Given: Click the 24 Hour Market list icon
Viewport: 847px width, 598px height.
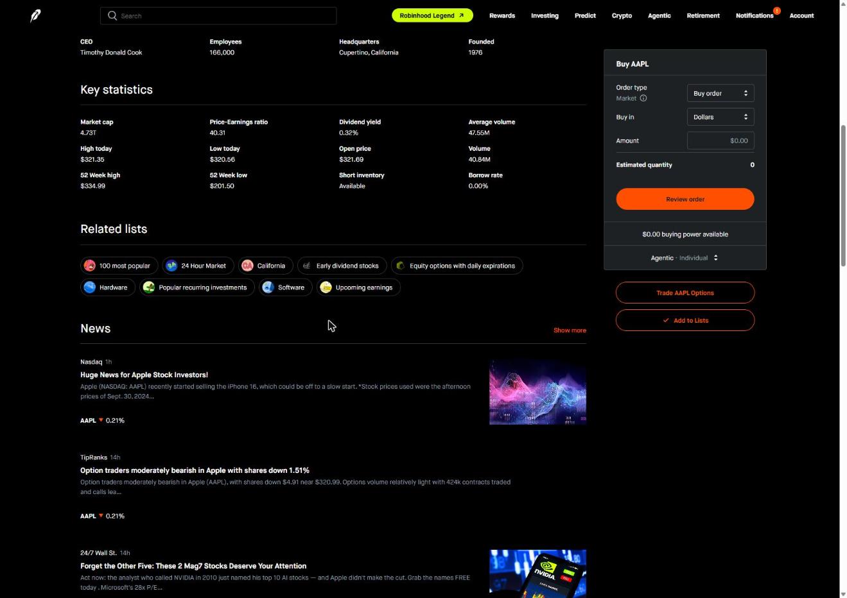Looking at the screenshot, I should tap(171, 266).
